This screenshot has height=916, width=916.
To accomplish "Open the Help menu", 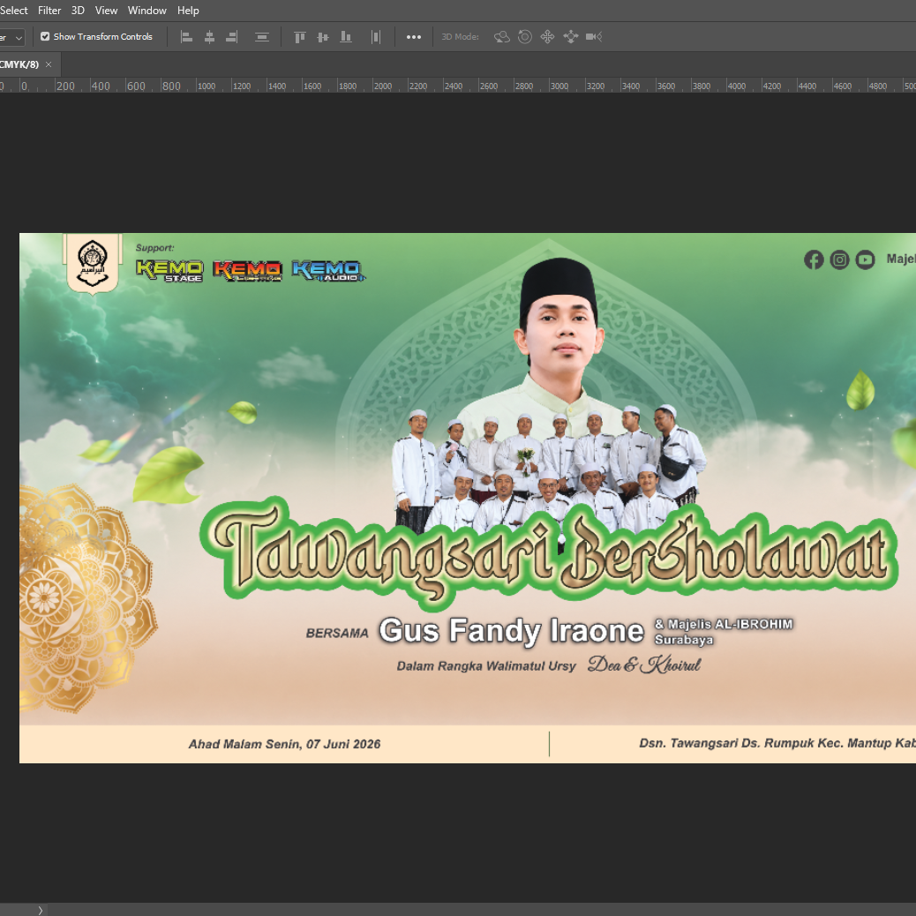I will pyautogui.click(x=188, y=11).
